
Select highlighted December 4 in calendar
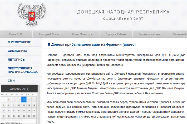coord(23,100)
